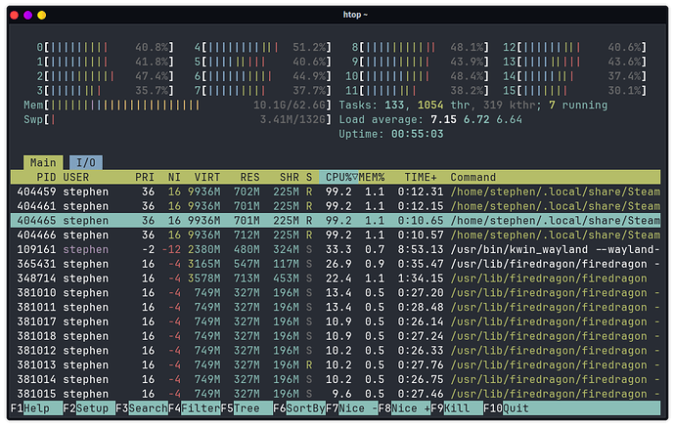Viewport: 675px width, 427px height.
Task: Select process row with PID 381018
Action: click(336, 336)
